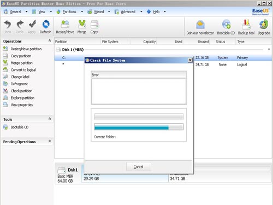273x205 pixels.
Task: Open Join our newsletter icon
Action: [200, 25]
